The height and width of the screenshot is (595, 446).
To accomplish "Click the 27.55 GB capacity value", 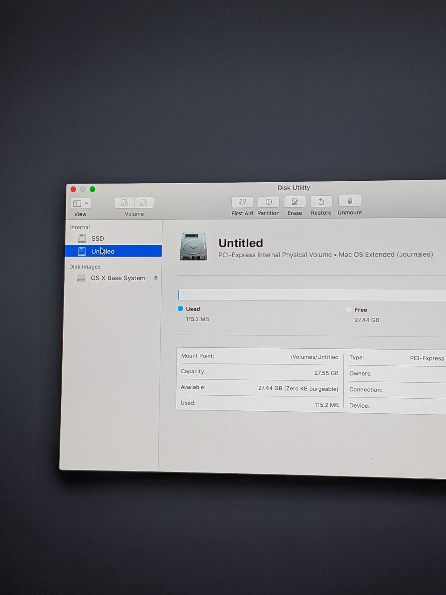I will click(327, 373).
